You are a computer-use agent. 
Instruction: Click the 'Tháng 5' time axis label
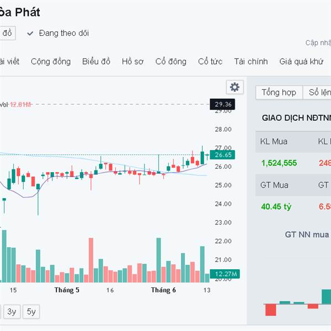coord(67,290)
